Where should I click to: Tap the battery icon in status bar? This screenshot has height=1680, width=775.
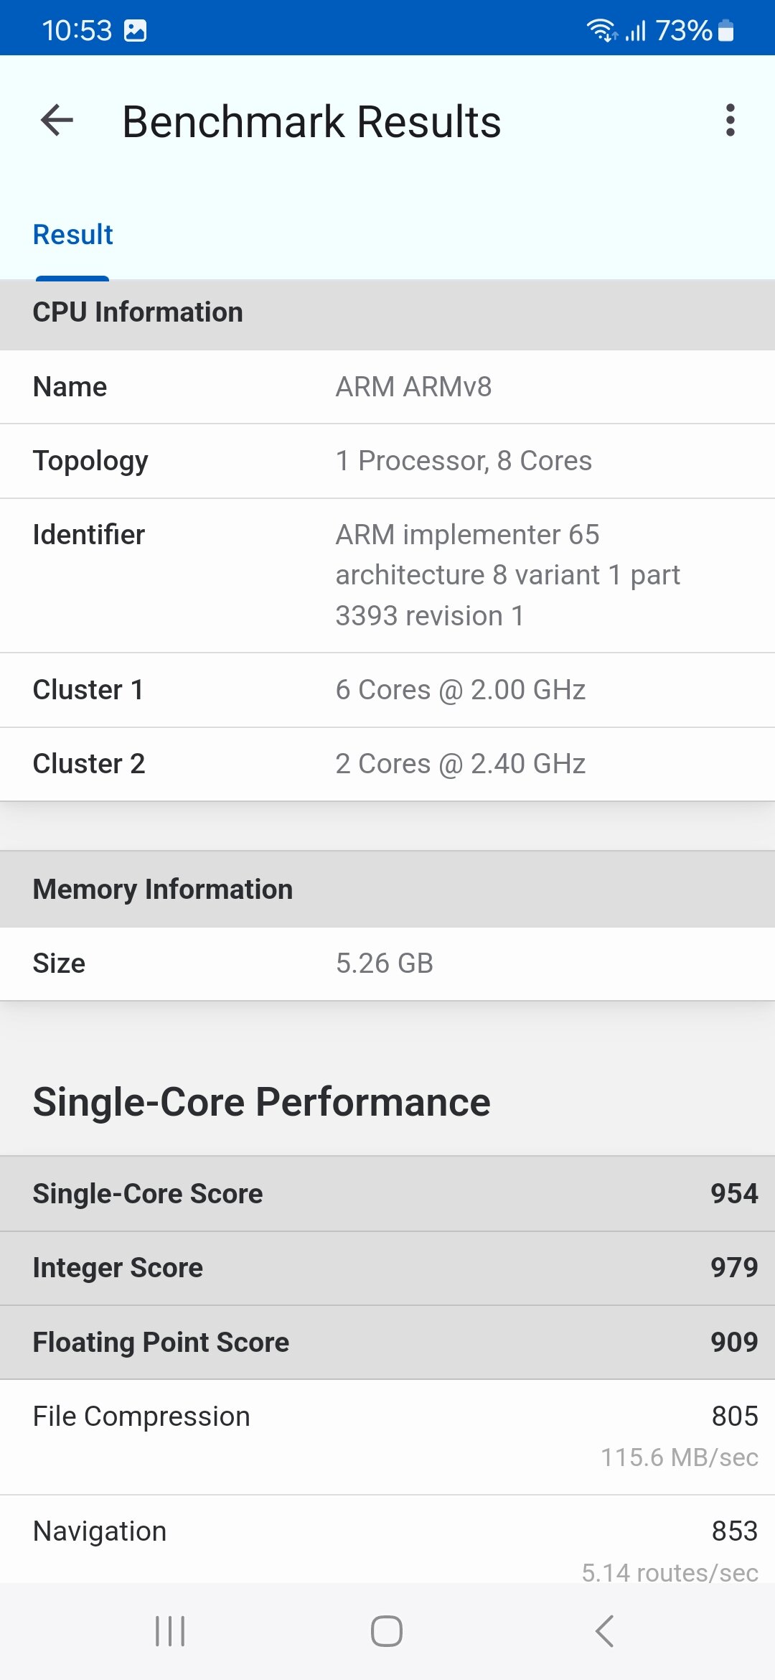pos(726,31)
